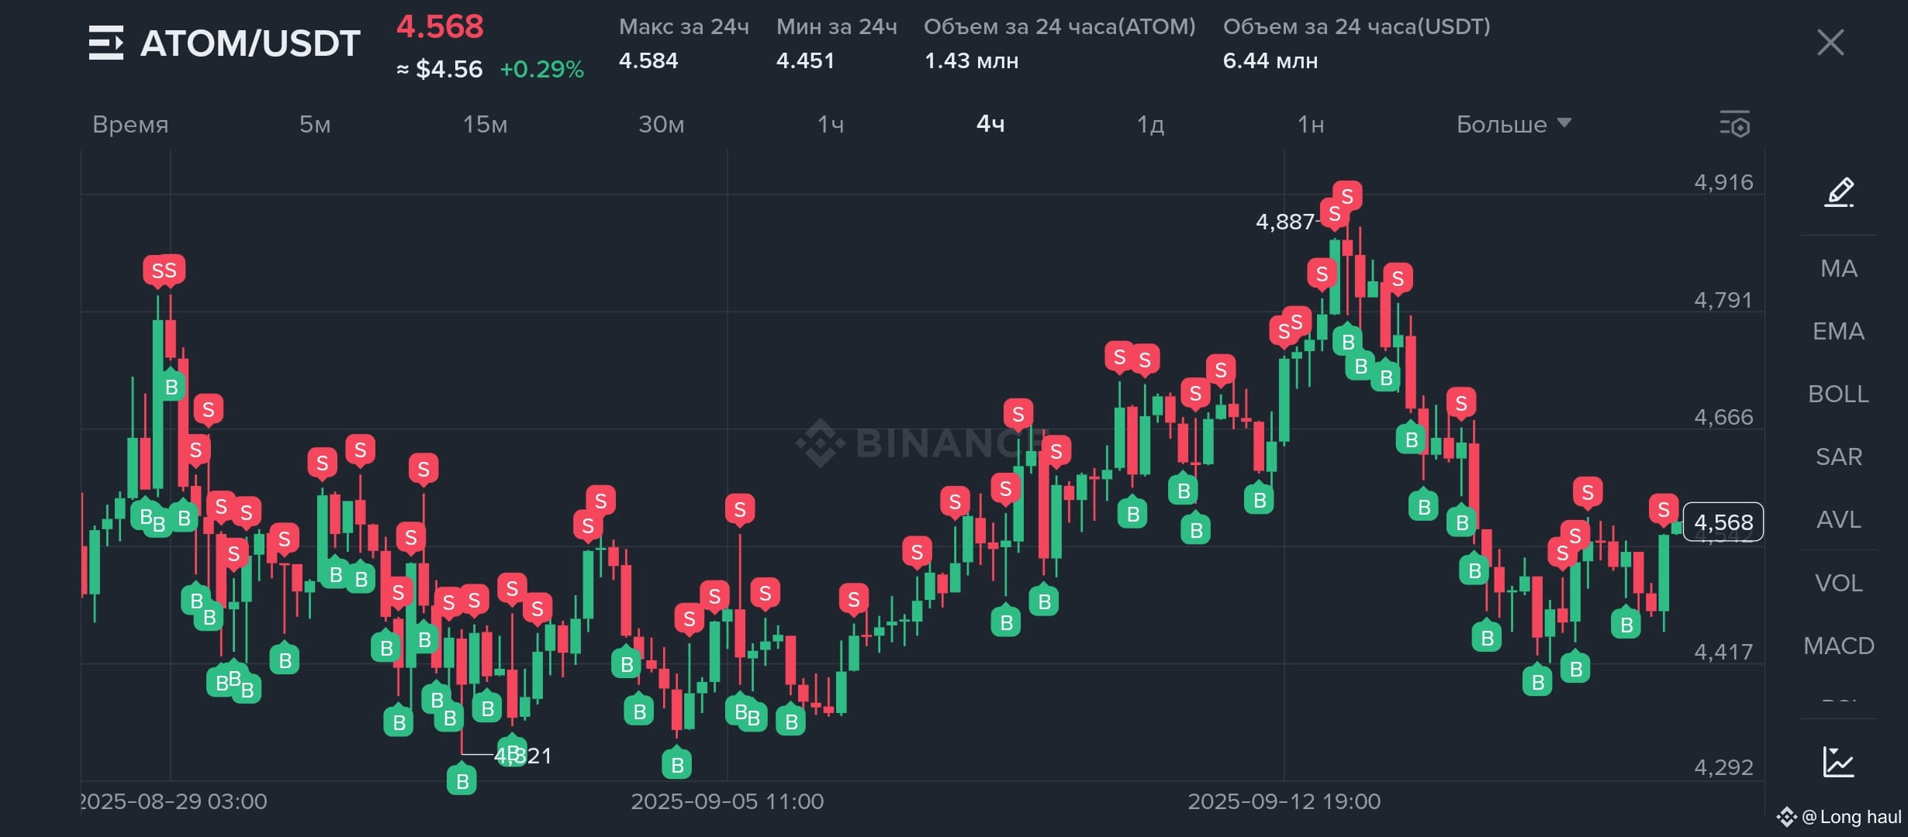Click the 2025-09-12 19:00 date label
The image size is (1908, 837).
(1284, 801)
